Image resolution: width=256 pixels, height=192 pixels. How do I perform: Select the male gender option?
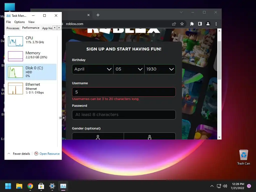(150, 136)
